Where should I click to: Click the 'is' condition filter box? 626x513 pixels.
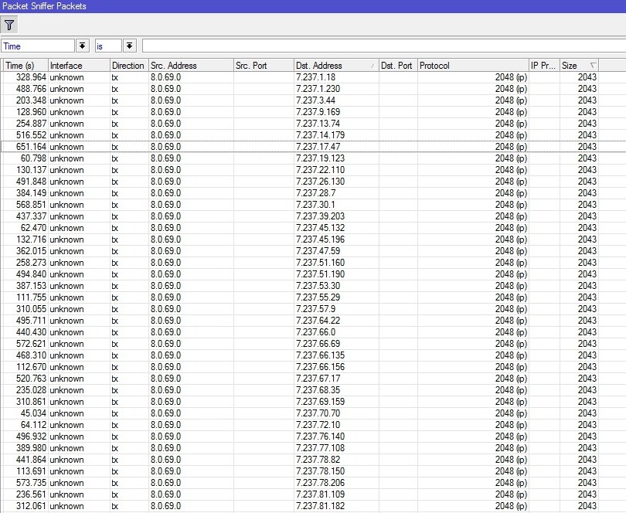pos(108,46)
